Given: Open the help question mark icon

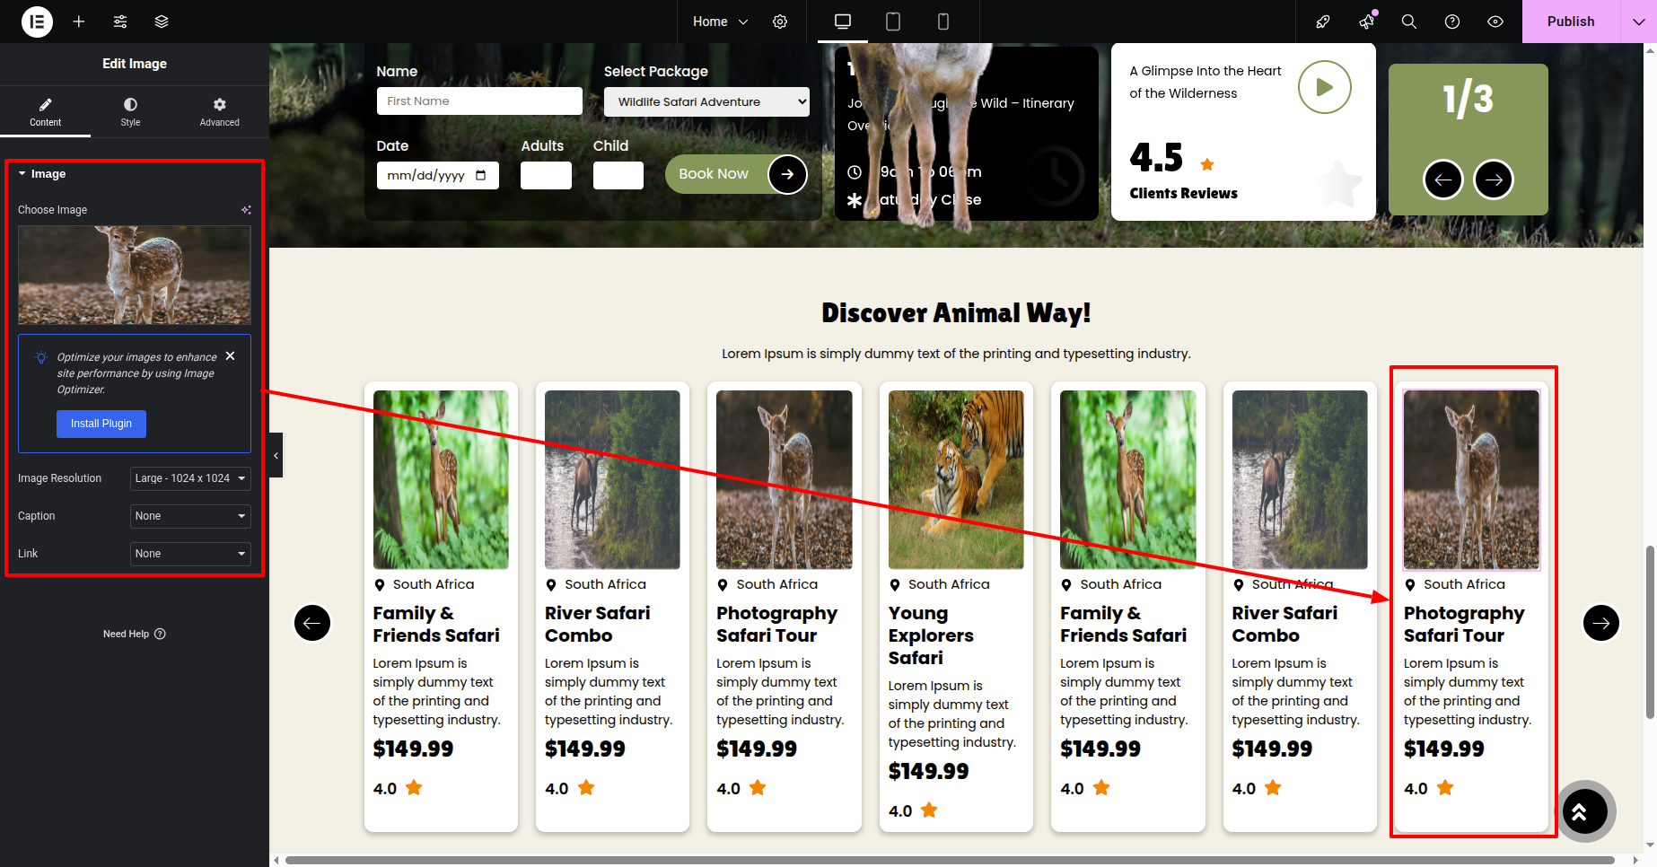Looking at the screenshot, I should click(1452, 22).
